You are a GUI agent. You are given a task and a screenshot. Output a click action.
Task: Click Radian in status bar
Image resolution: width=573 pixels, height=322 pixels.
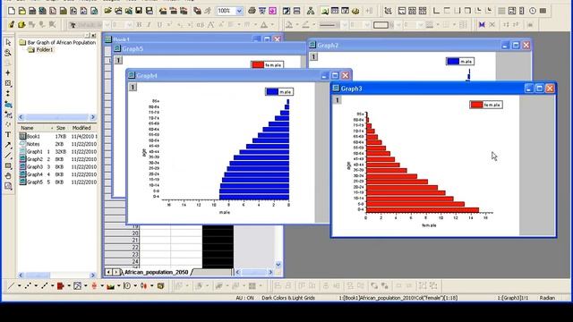tap(547, 298)
